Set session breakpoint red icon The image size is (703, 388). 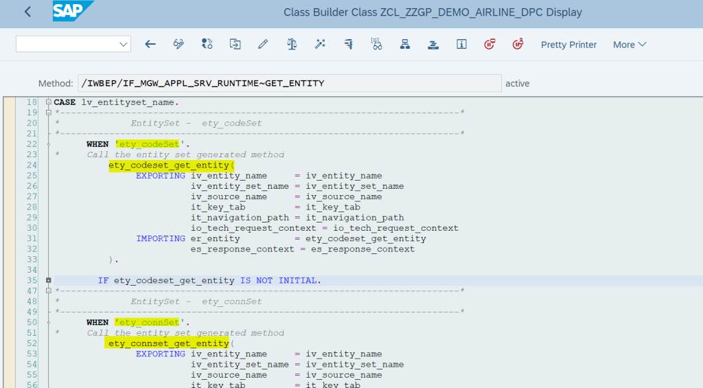pos(489,44)
